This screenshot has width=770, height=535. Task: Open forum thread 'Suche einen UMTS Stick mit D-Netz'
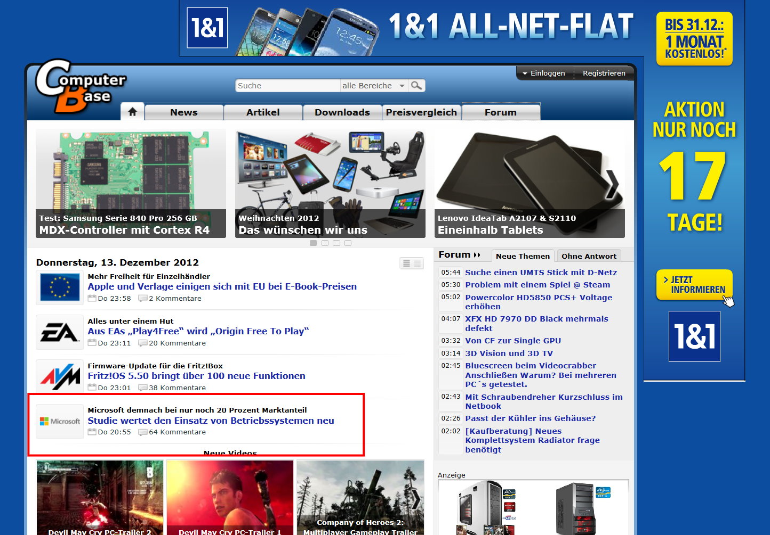point(541,273)
